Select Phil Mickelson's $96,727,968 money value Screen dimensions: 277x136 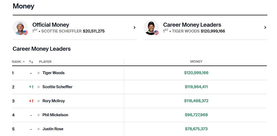click(196, 115)
